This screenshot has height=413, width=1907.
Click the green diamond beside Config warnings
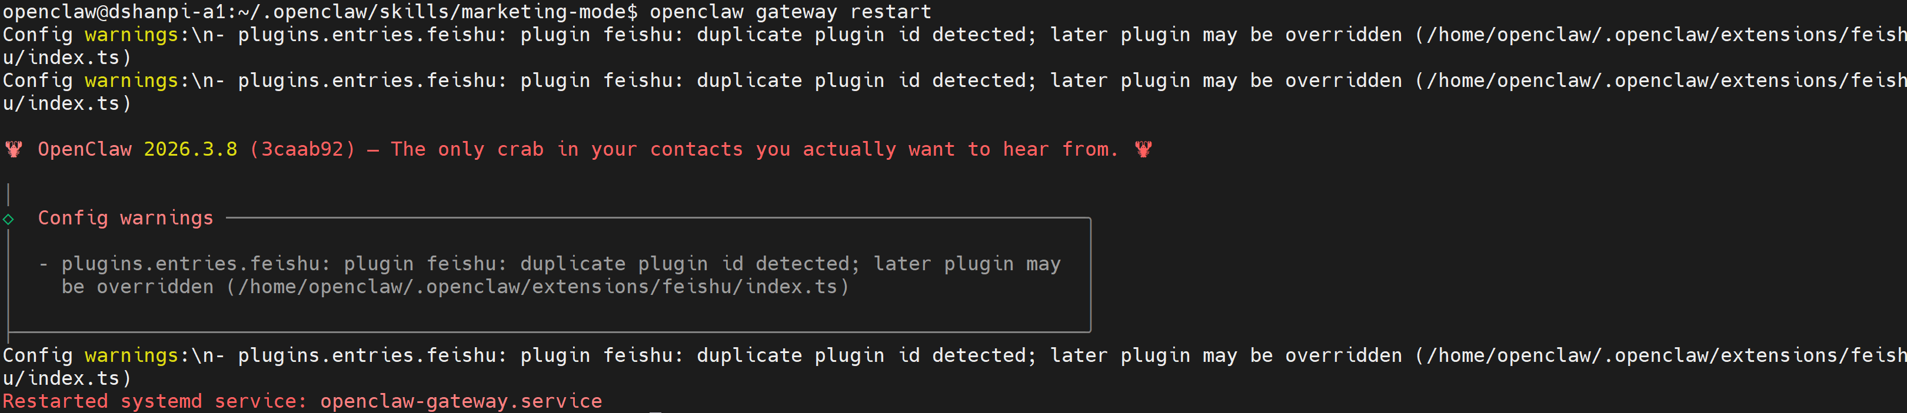pyautogui.click(x=8, y=219)
